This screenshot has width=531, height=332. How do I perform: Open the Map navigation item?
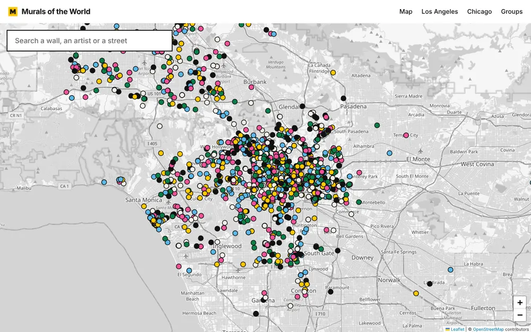pyautogui.click(x=406, y=12)
